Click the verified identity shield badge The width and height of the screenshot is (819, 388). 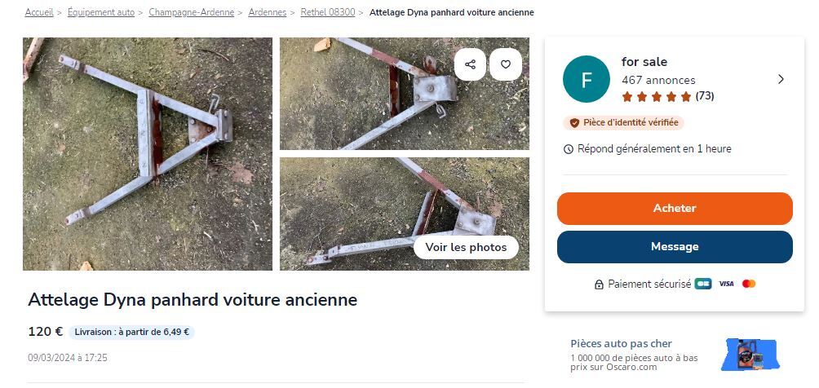(x=574, y=123)
